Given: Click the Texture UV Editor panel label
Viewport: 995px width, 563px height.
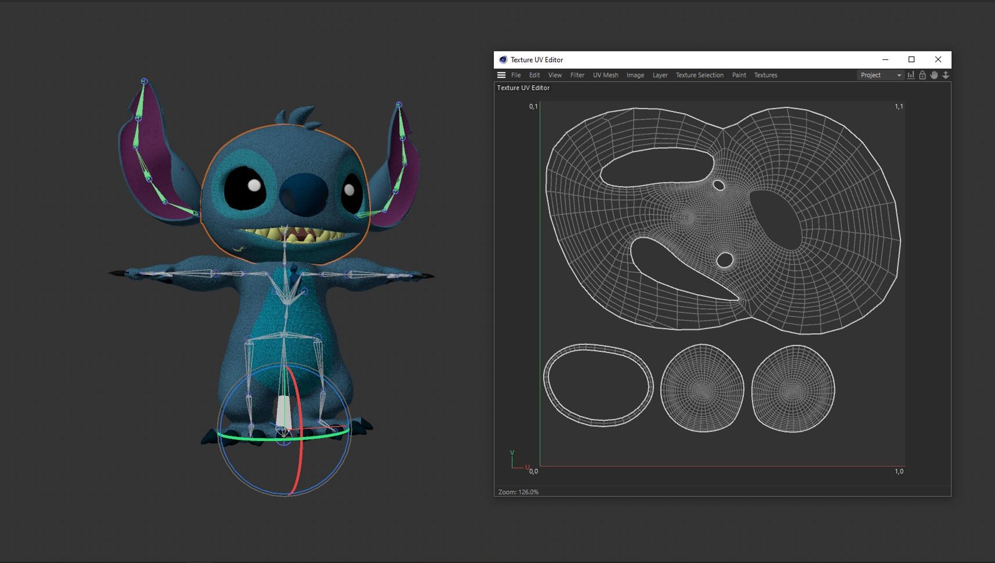Looking at the screenshot, I should click(523, 88).
